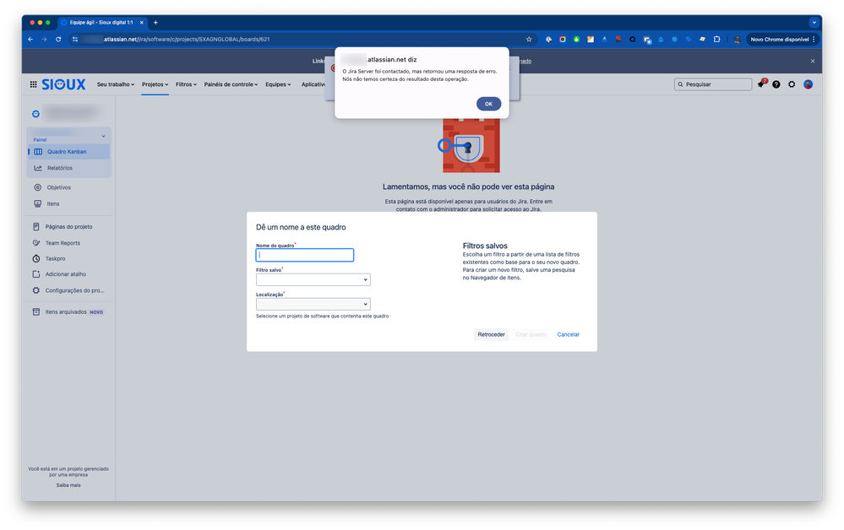Click the Itens arquivados archive icon
The image size is (844, 530).
36,311
